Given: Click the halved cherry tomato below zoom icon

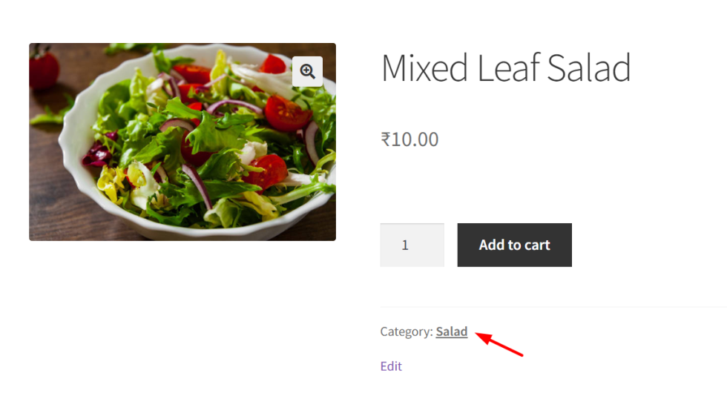Looking at the screenshot, I should click(x=287, y=113).
